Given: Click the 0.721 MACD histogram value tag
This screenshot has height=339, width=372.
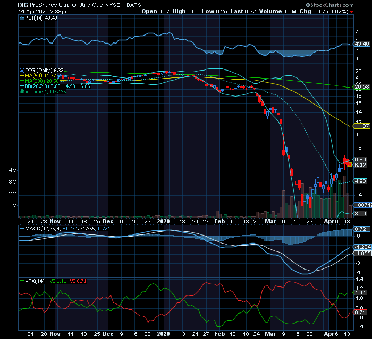Looking at the screenshot, I should click(x=362, y=229).
